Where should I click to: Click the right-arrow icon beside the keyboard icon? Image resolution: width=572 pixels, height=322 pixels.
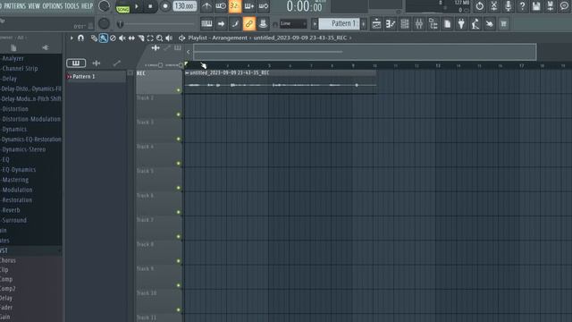pos(221,24)
